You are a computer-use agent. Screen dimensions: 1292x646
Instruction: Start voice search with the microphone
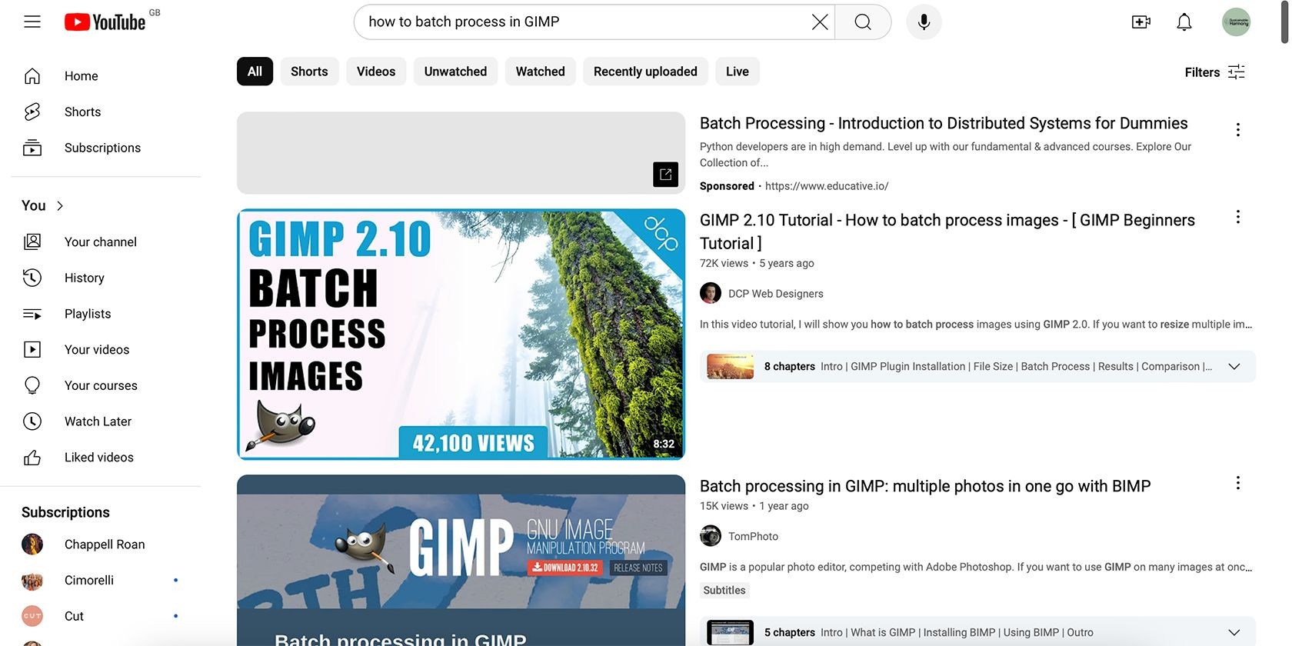pyautogui.click(x=924, y=22)
